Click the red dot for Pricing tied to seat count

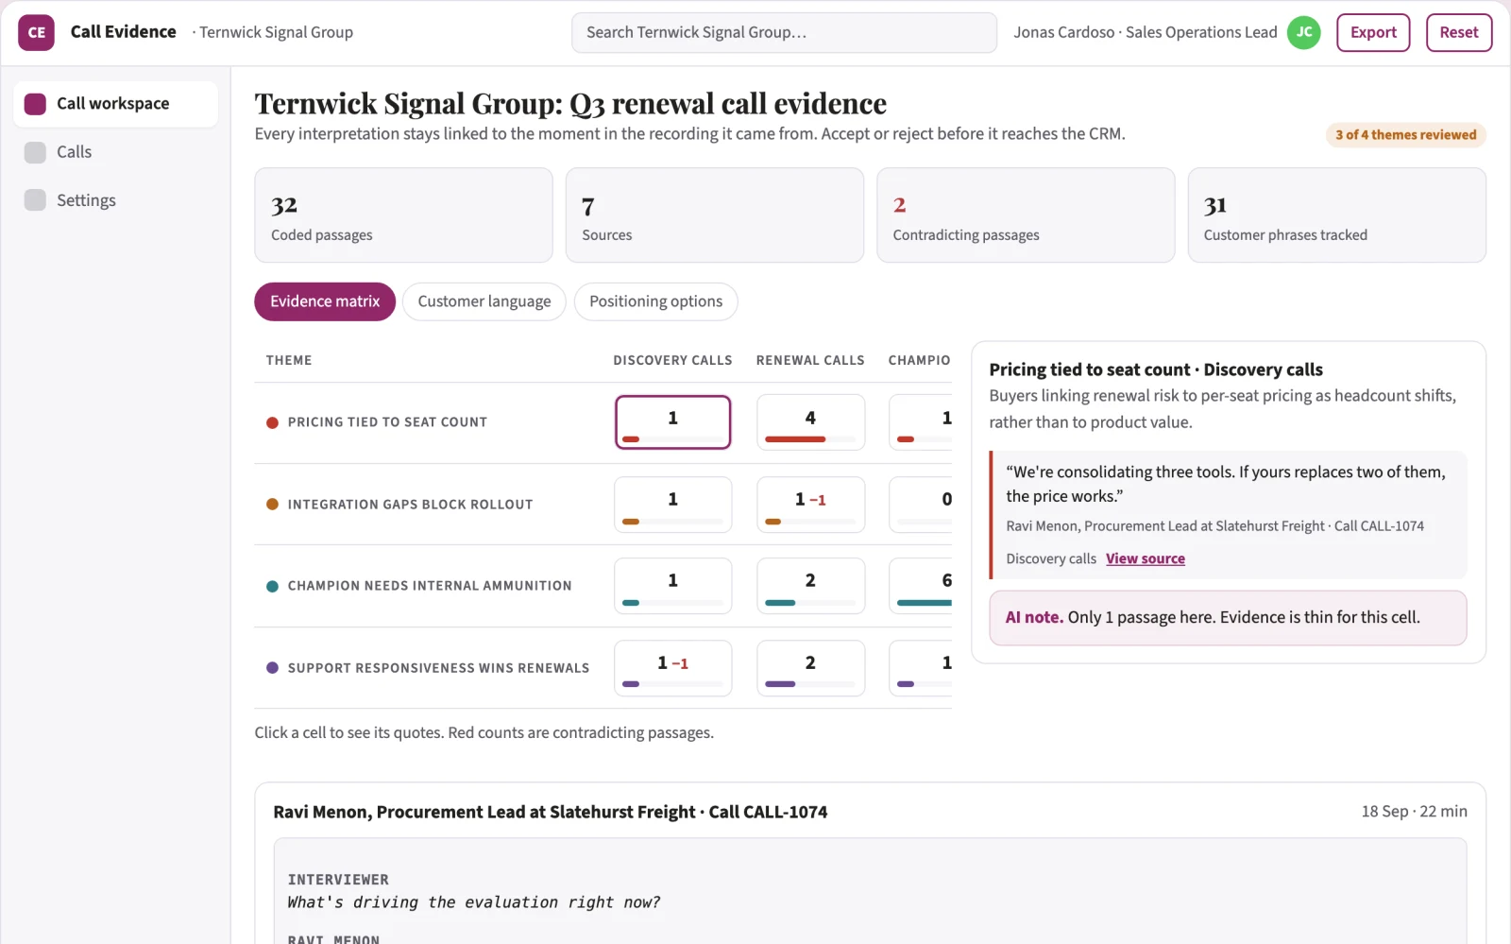(x=272, y=422)
